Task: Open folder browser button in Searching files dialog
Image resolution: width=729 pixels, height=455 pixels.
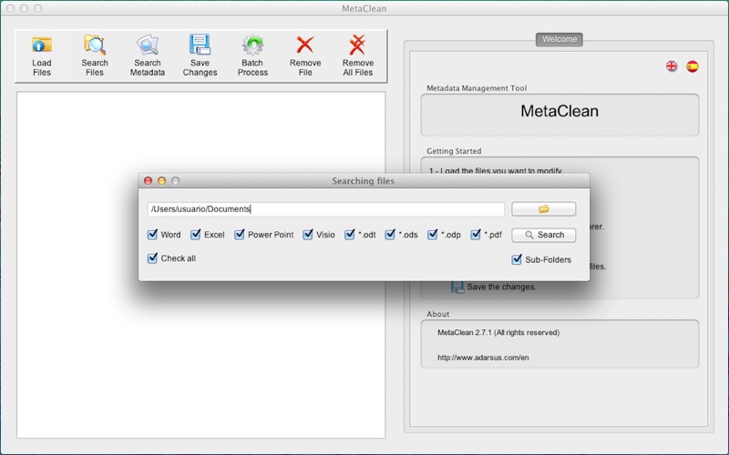Action: pyautogui.click(x=543, y=209)
